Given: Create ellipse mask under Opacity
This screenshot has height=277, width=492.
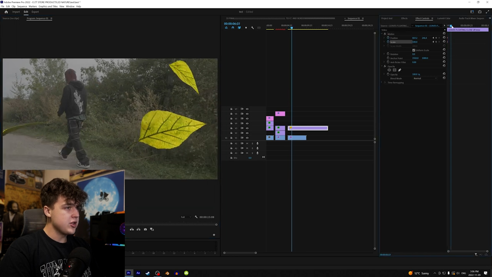Looking at the screenshot, I should pyautogui.click(x=389, y=70).
